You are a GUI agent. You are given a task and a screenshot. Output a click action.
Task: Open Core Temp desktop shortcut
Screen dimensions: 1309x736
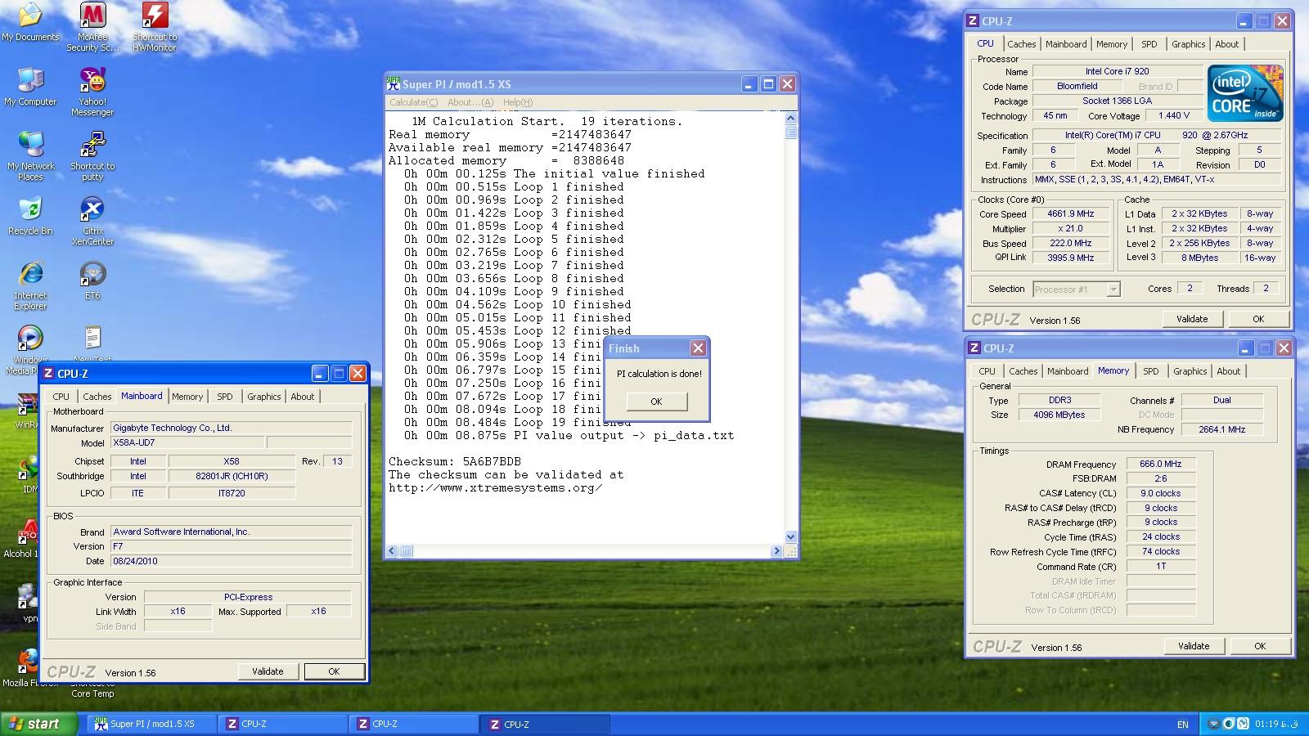(92, 689)
